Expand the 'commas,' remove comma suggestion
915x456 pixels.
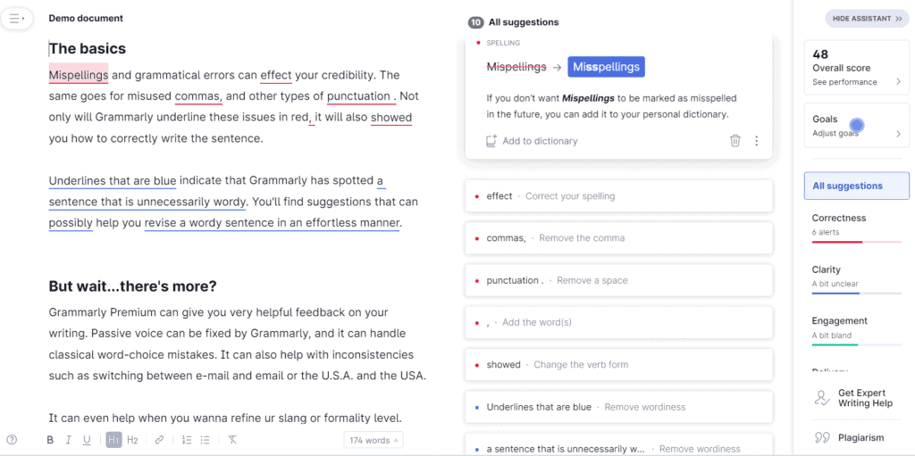[618, 238]
